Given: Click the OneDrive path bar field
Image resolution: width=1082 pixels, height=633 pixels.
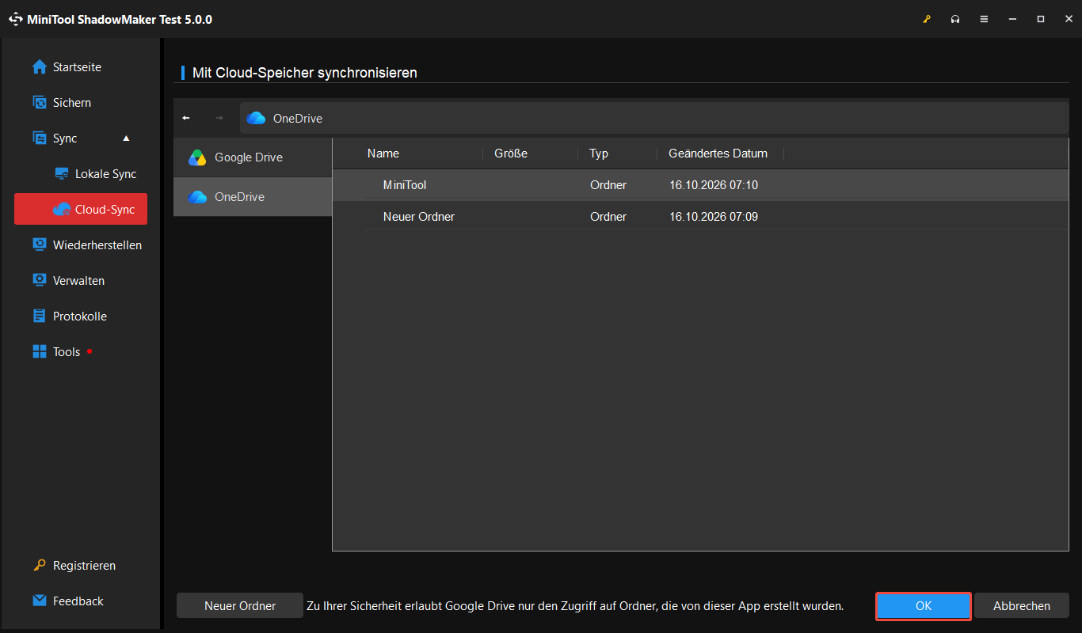Looking at the screenshot, I should [x=654, y=118].
